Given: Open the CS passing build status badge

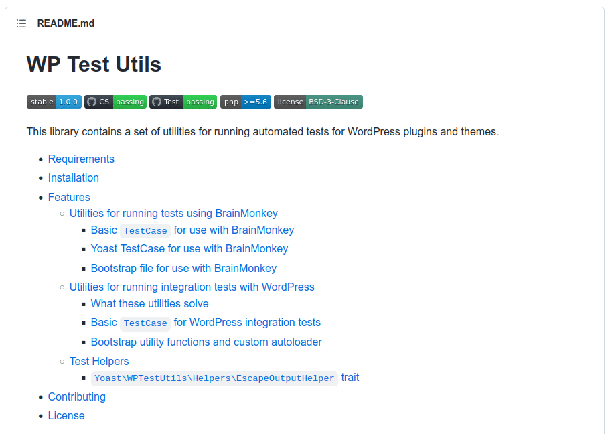Looking at the screenshot, I should pos(115,101).
